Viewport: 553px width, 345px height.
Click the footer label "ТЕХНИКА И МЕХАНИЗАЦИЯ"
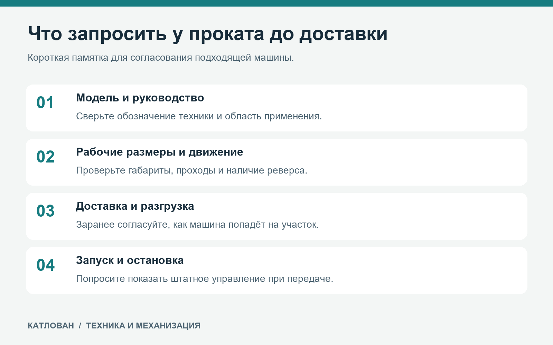tap(143, 326)
